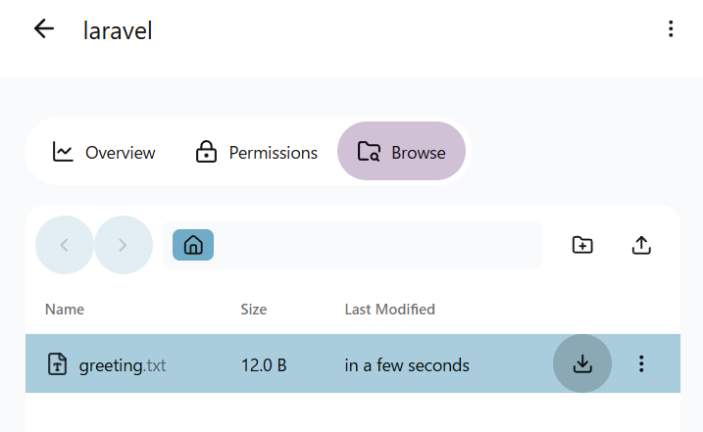703x432 pixels.
Task: Select the Browse tab
Action: point(402,152)
